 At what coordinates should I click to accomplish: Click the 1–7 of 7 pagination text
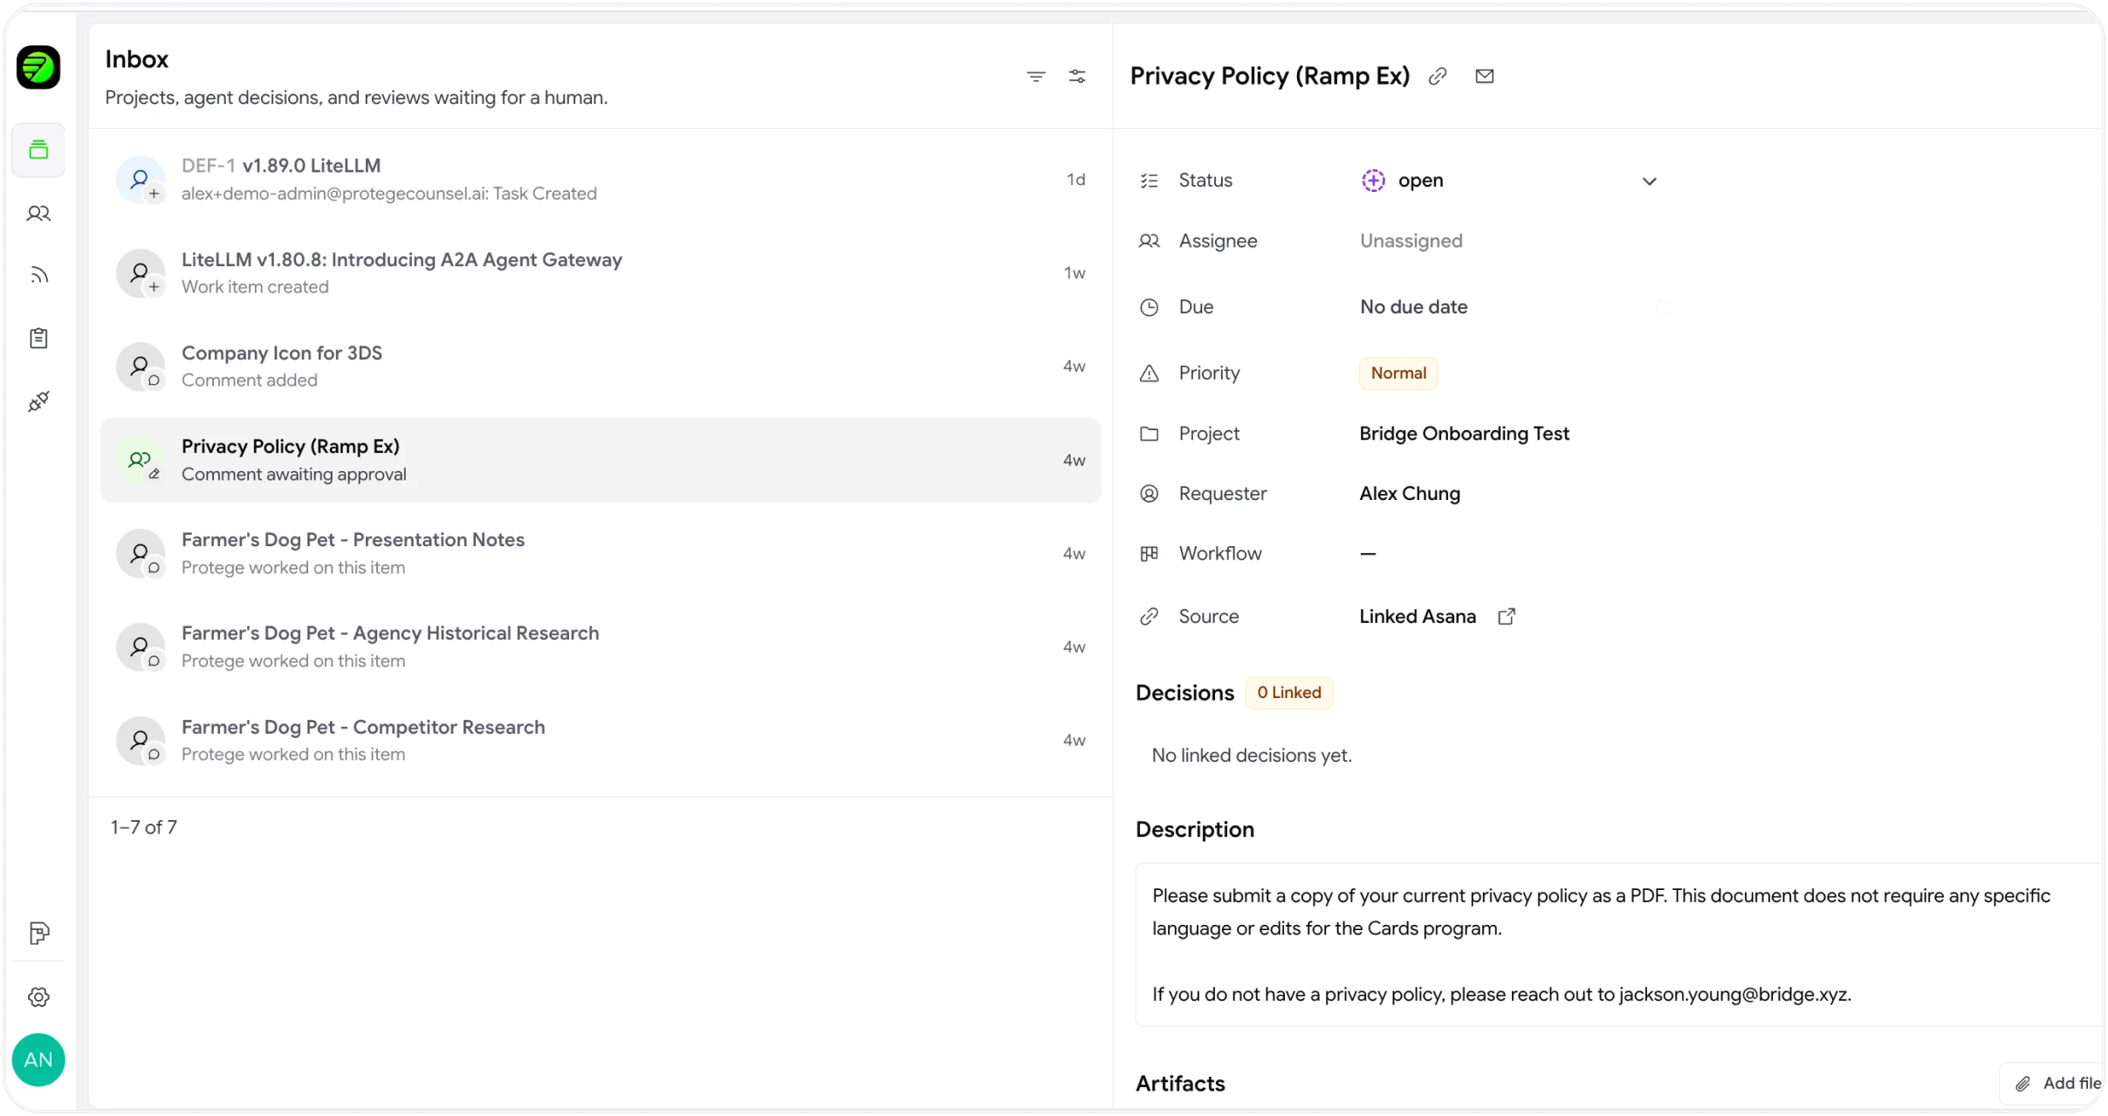tap(144, 827)
